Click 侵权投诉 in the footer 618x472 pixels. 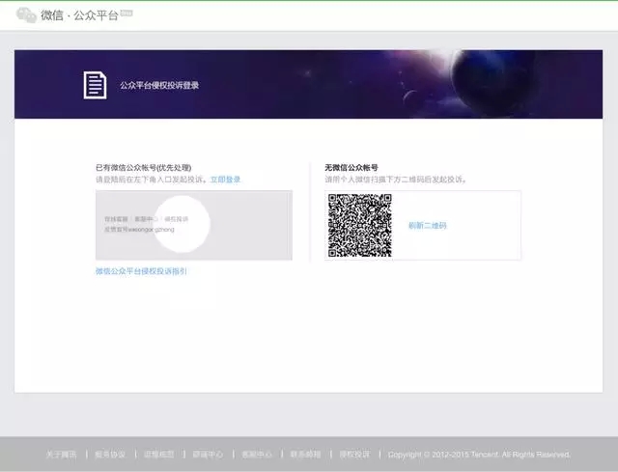pos(353,454)
